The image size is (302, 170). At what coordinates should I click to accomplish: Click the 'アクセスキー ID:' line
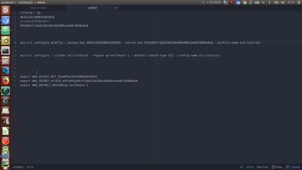[31, 13]
